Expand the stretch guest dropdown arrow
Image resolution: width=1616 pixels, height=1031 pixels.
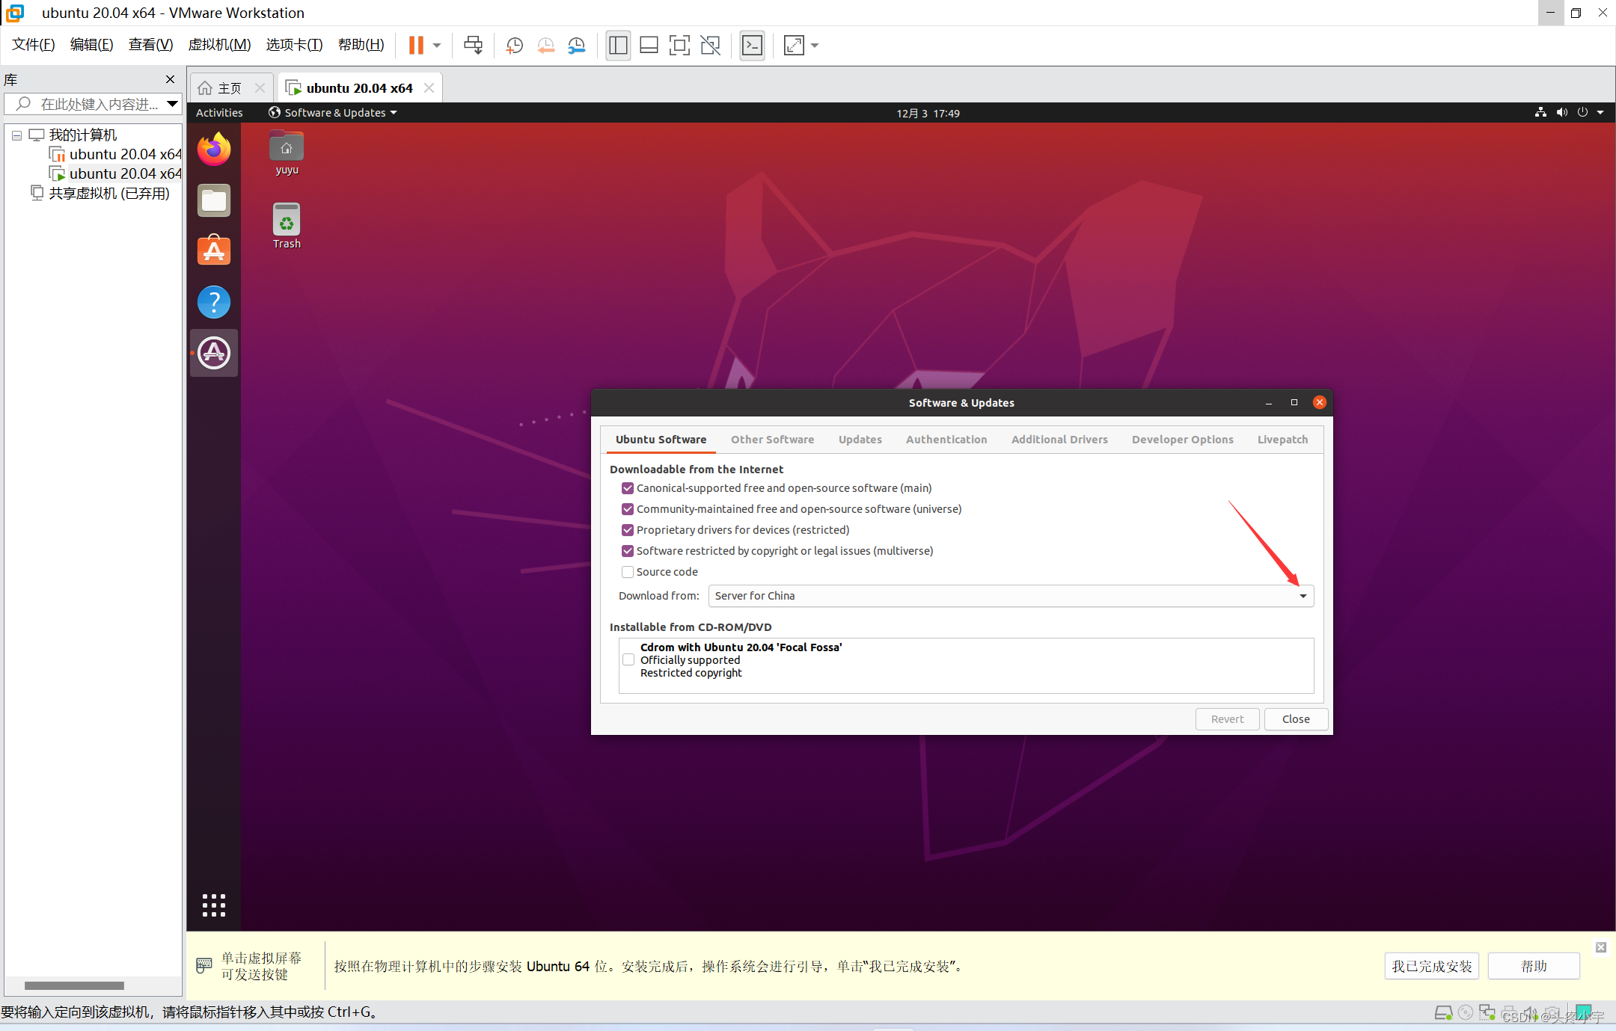[815, 46]
